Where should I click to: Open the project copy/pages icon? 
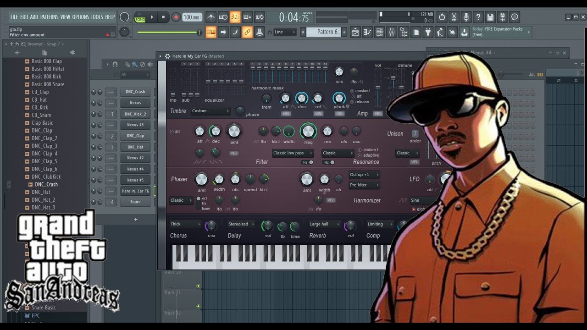[x=416, y=32]
